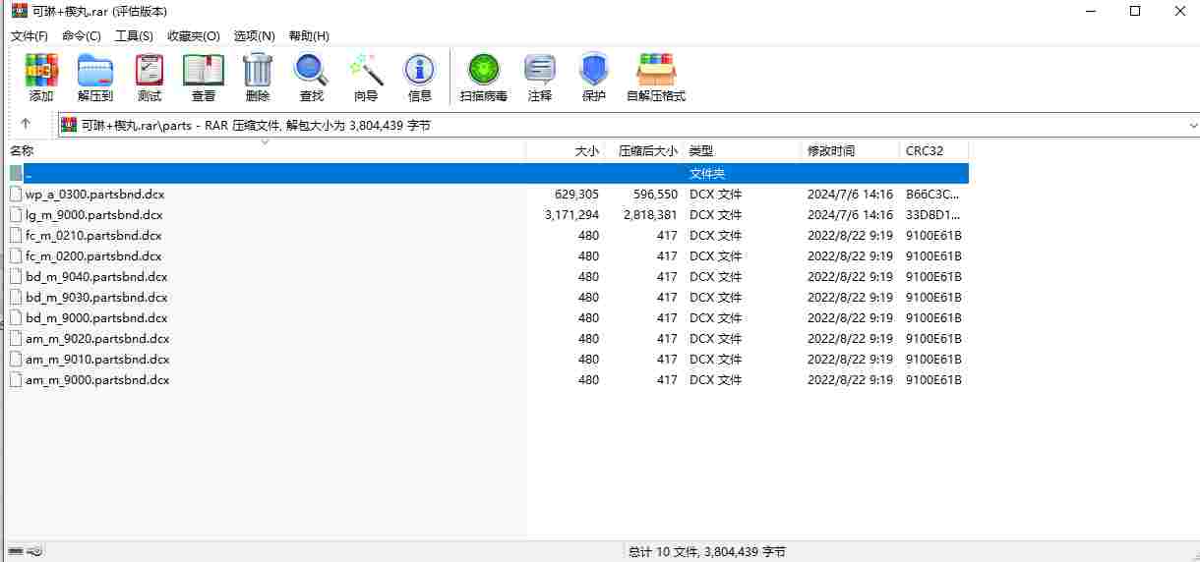Click the 查找 (Find) magnifier icon
The height and width of the screenshot is (562, 1200).
pyautogui.click(x=312, y=70)
